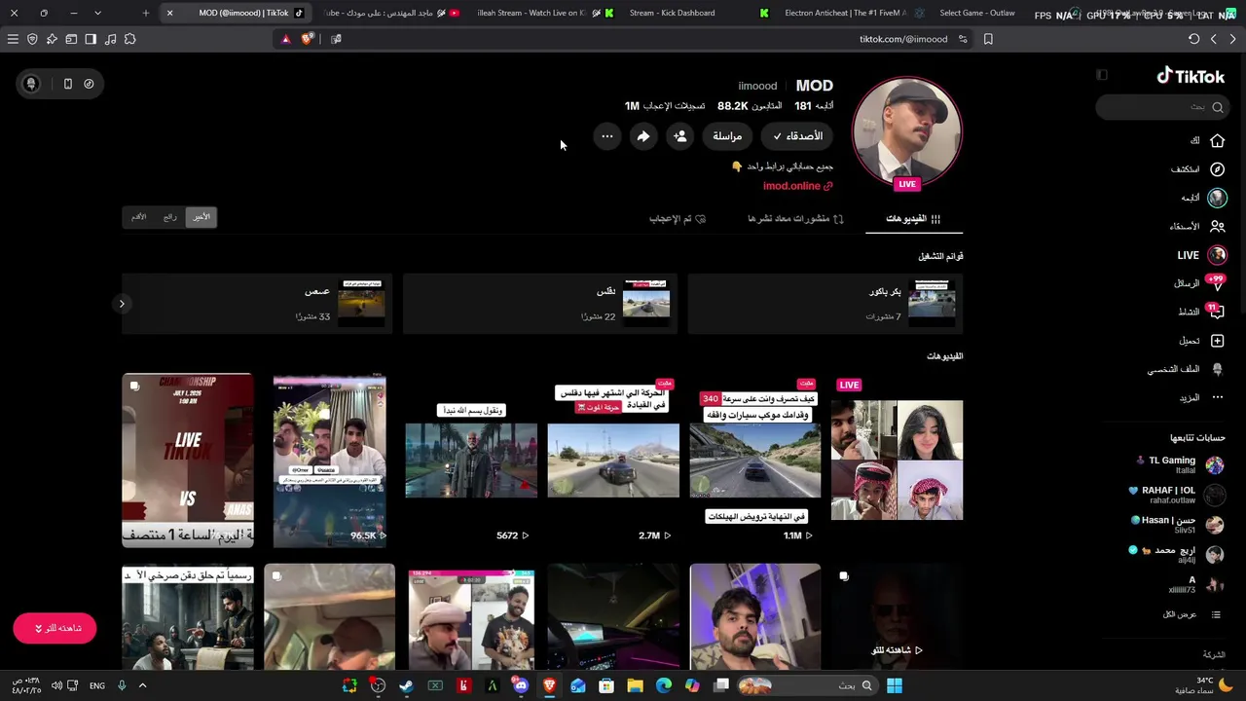Open the Brave Shields lion icon
The image size is (1246, 701).
pyautogui.click(x=308, y=39)
